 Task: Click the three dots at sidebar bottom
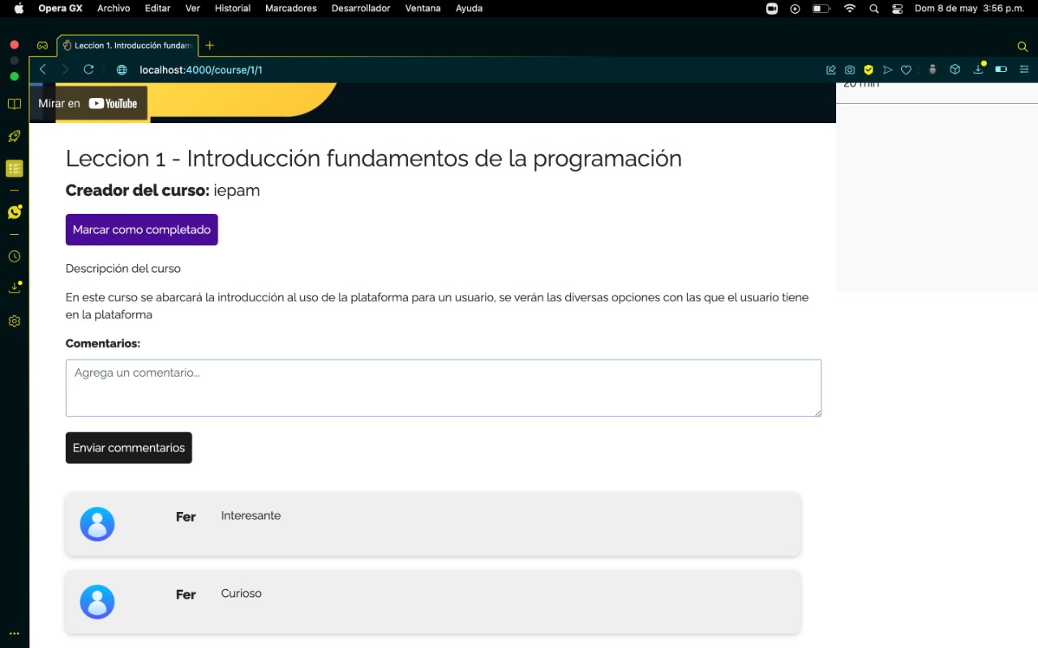[x=14, y=633]
